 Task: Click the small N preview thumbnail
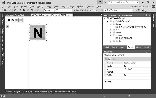tap(8, 27)
